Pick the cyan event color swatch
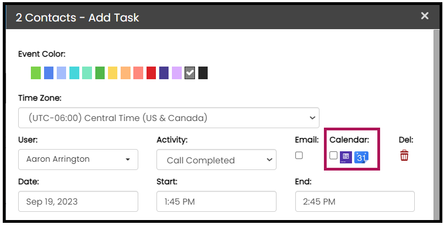The width and height of the screenshot is (444, 225). point(74,73)
